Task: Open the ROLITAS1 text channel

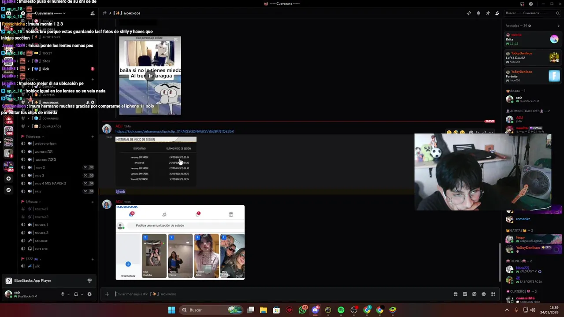Action: [x=57, y=209]
